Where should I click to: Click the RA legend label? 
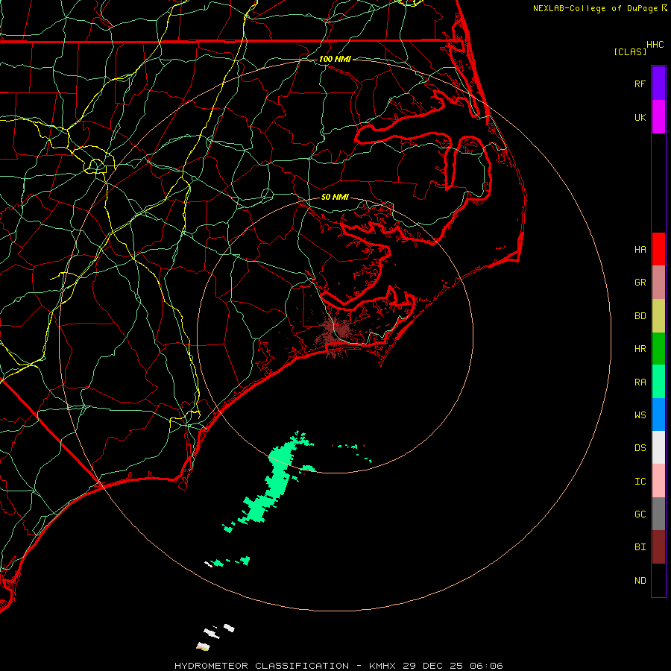click(x=640, y=382)
